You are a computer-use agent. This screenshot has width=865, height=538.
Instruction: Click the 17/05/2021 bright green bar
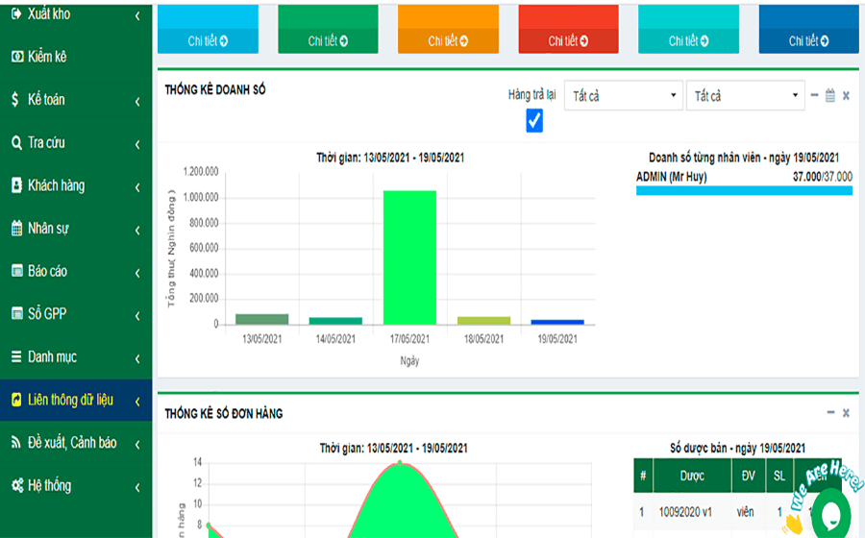pos(409,257)
